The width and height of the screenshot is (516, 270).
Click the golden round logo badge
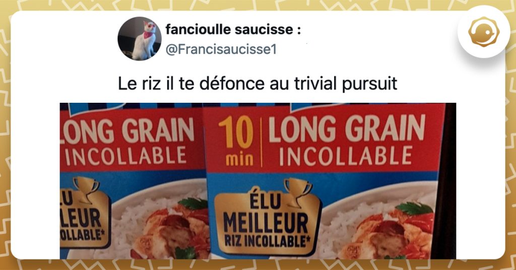coord(483,32)
